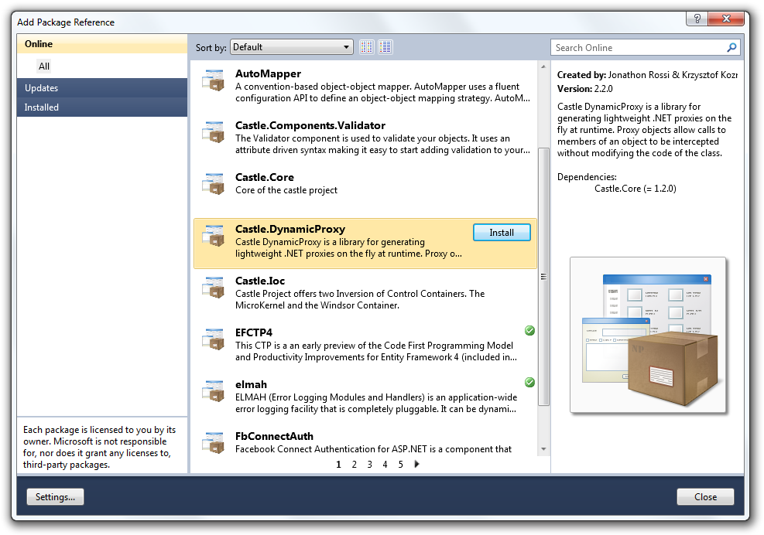This screenshot has width=764, height=535.
Task: Install the Castle.DynamicProxy package
Action: tap(502, 233)
